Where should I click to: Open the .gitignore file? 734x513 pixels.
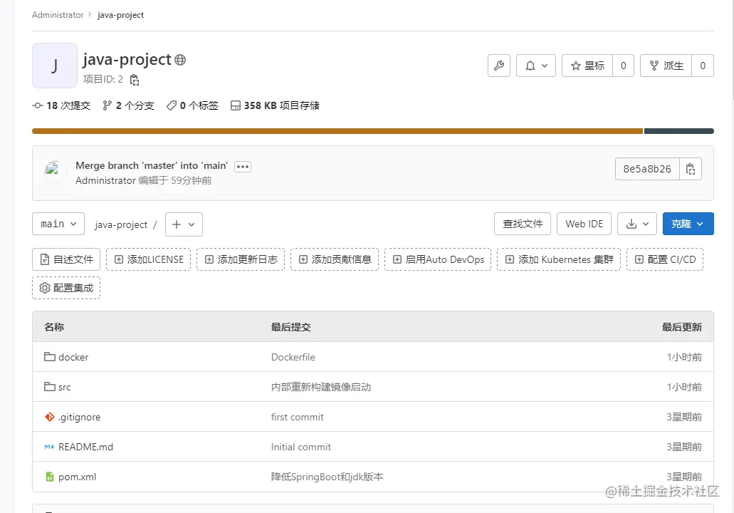click(79, 417)
